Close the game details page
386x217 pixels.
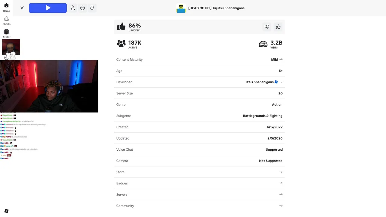[x=22, y=8]
